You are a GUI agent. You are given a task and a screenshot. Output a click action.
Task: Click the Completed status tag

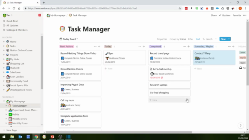point(155,47)
